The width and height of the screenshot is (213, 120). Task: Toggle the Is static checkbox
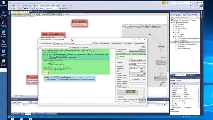click(x=130, y=79)
